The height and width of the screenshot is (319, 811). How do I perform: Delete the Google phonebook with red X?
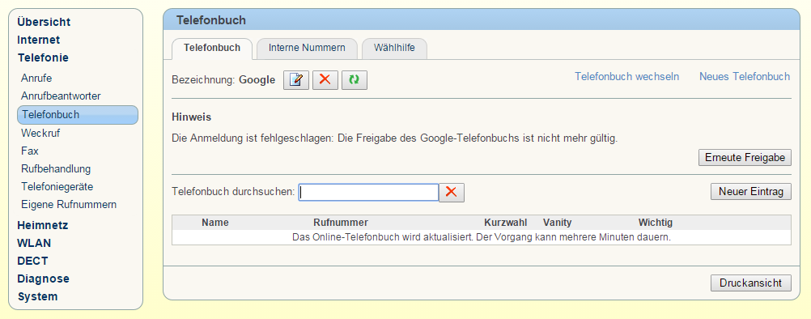(x=325, y=80)
